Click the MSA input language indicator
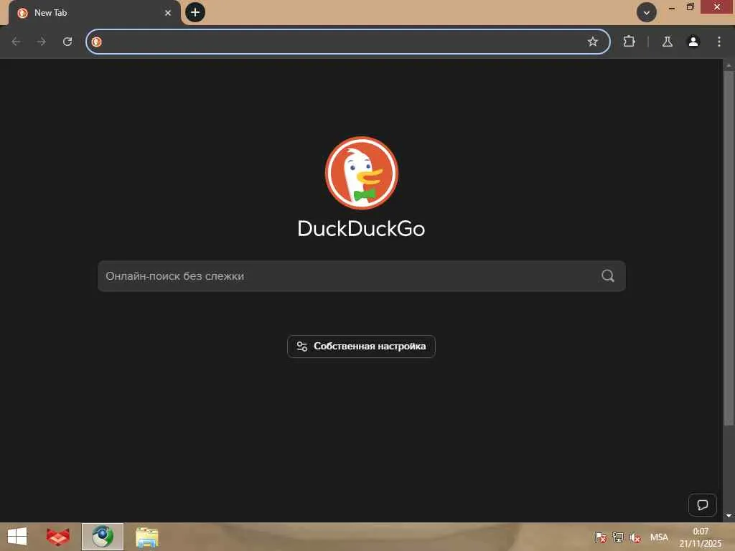The height and width of the screenshot is (551, 735). coord(659,537)
